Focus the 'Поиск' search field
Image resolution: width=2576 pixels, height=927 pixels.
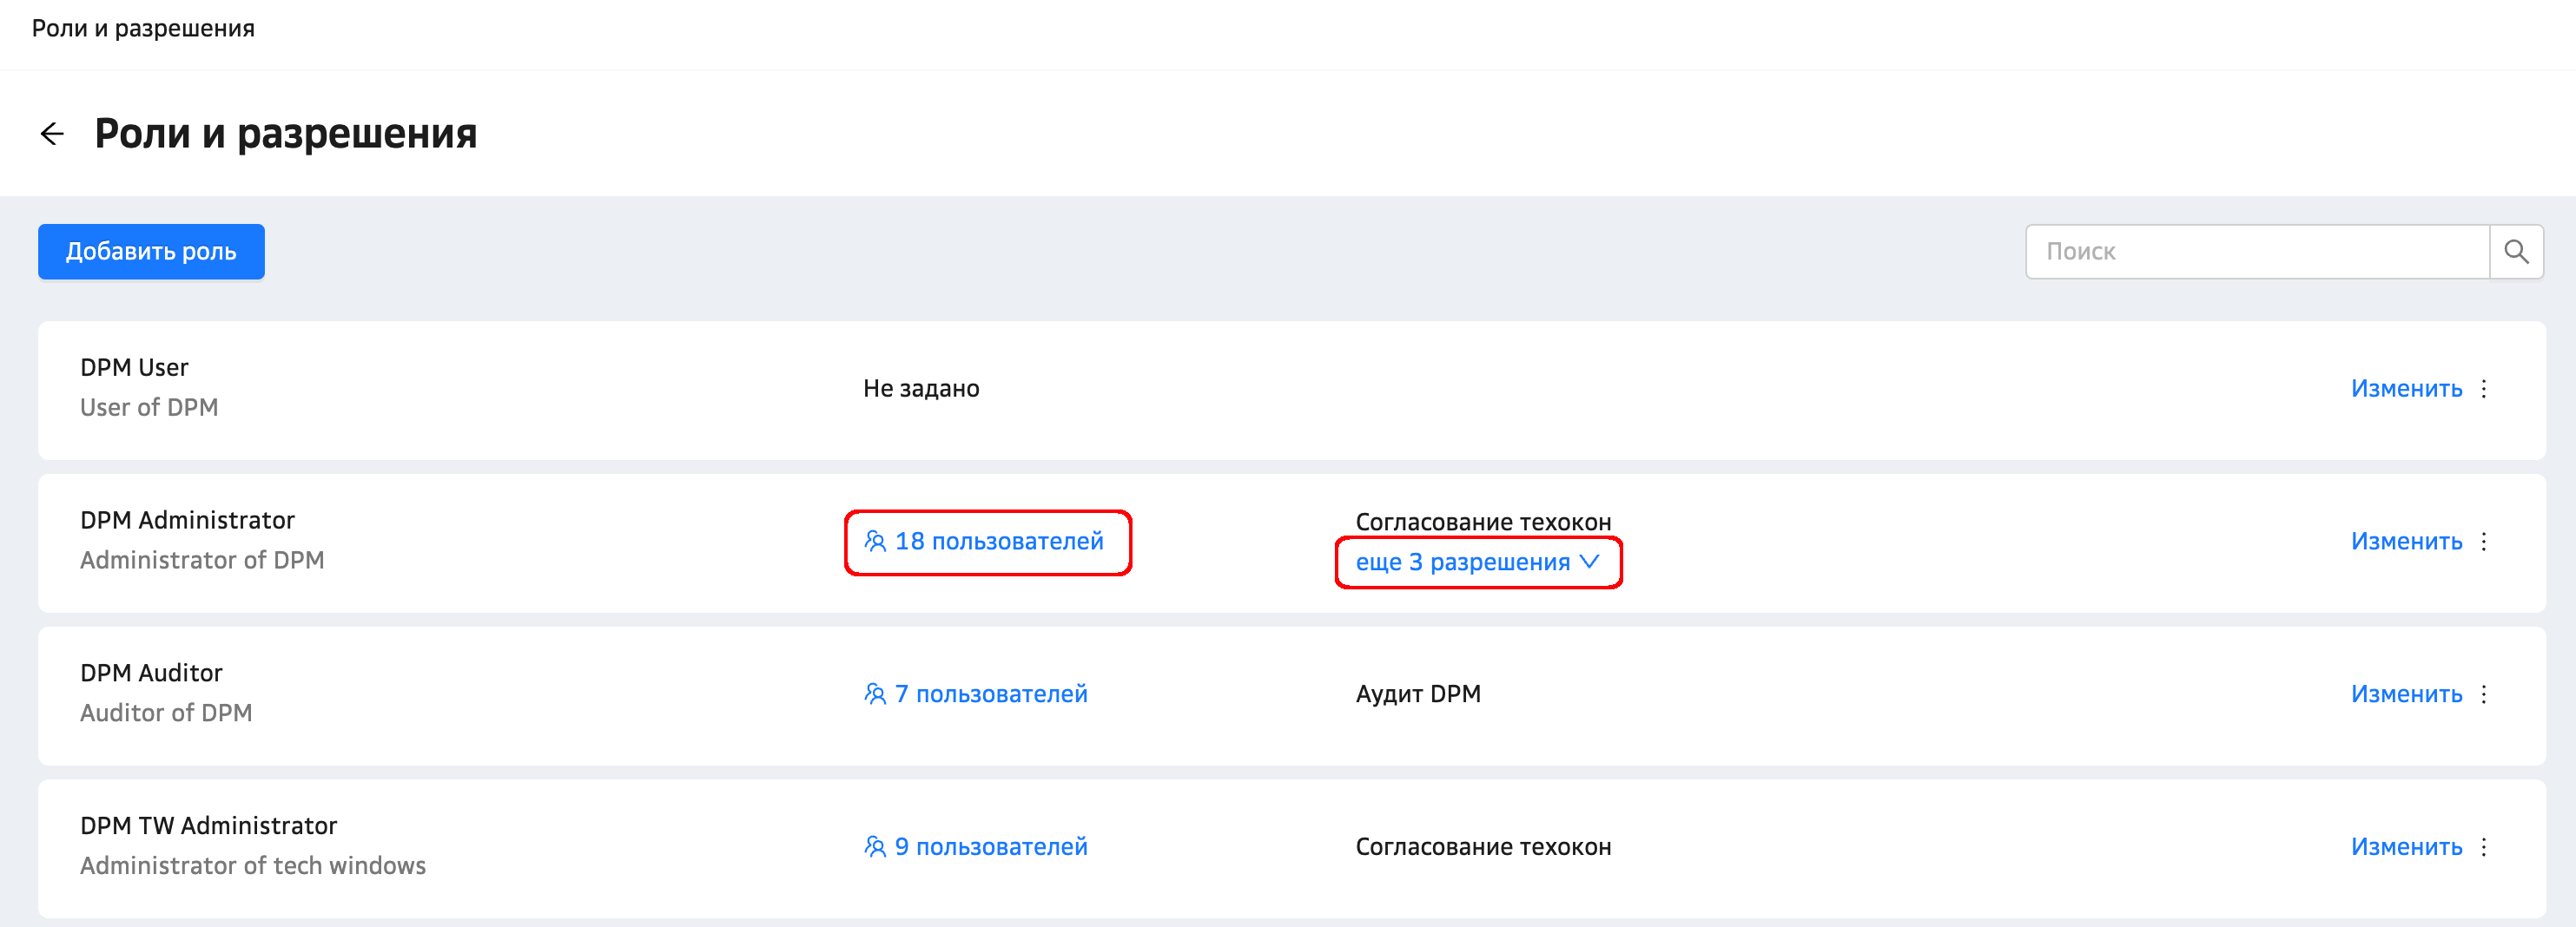pyautogui.click(x=2256, y=252)
